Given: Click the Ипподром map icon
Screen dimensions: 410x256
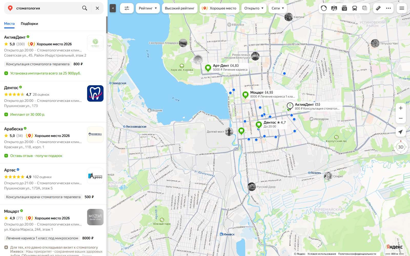Looking at the screenshot, I should coord(312,119).
